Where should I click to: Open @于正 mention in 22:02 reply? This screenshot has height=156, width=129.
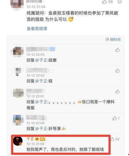(41, 81)
